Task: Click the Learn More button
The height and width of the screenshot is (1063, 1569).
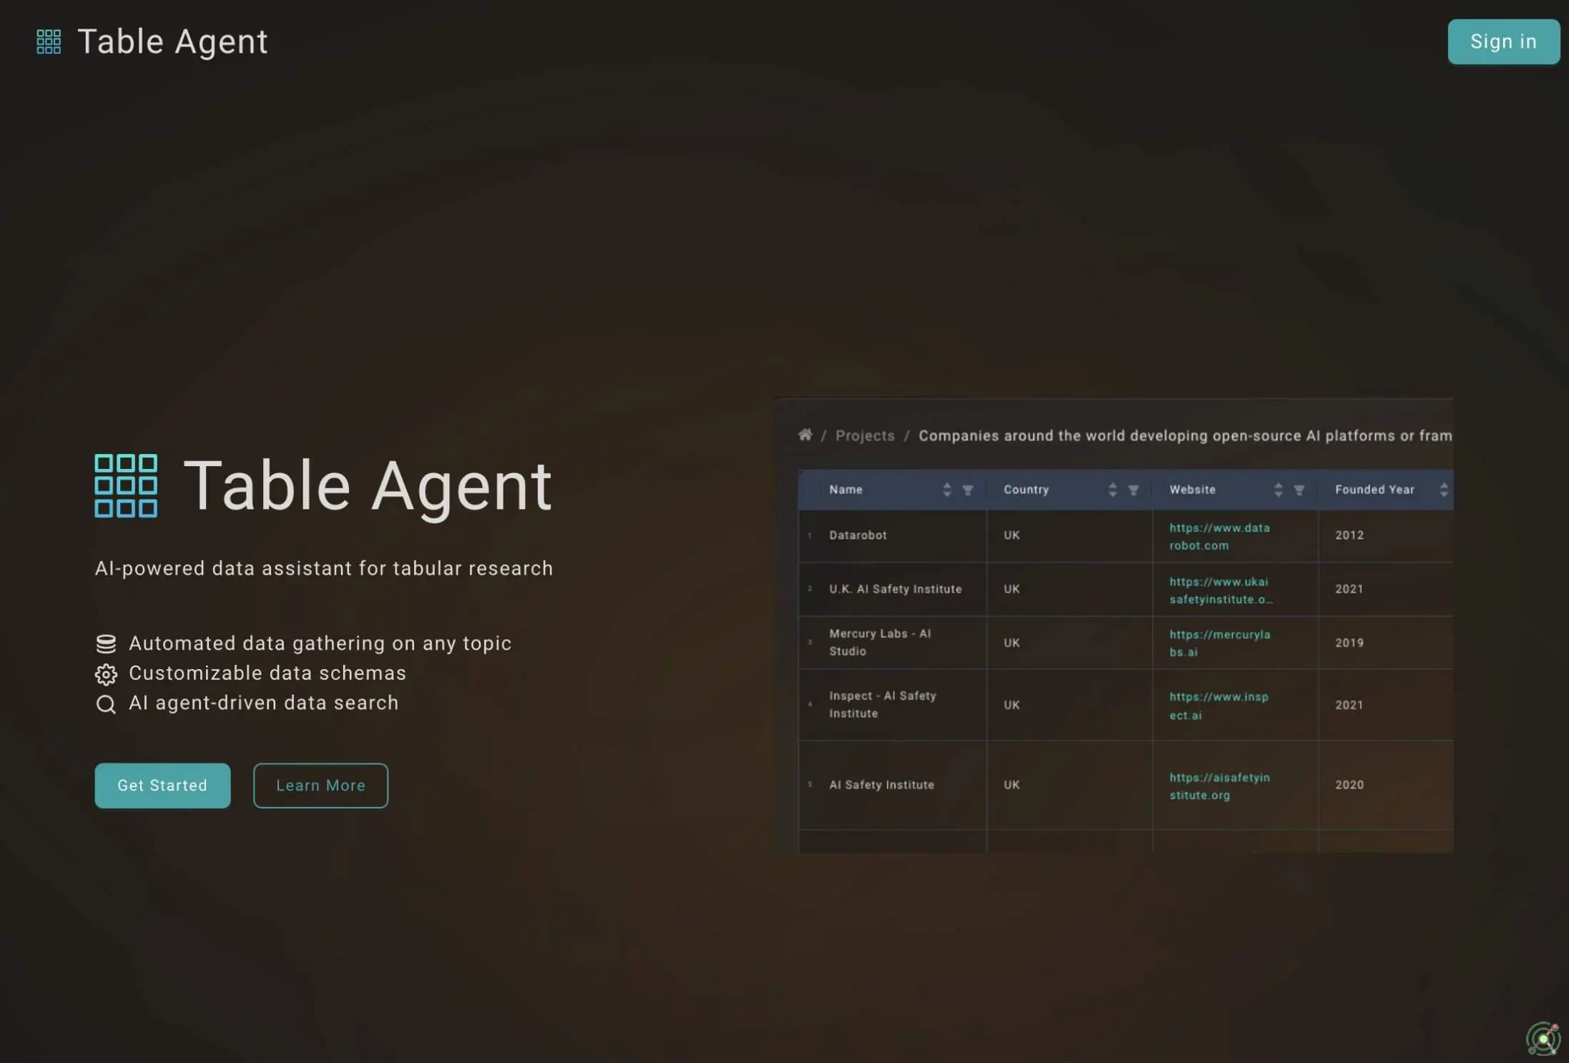Action: 320,785
